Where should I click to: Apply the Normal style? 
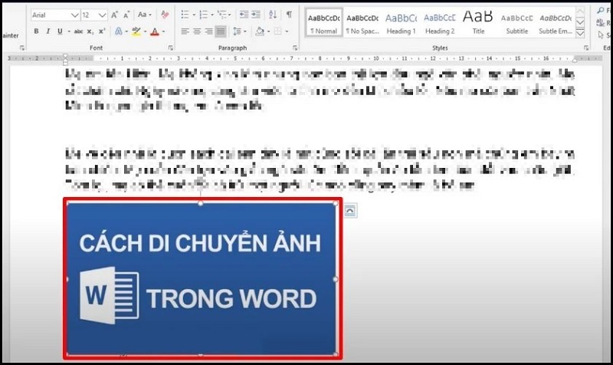pyautogui.click(x=324, y=24)
